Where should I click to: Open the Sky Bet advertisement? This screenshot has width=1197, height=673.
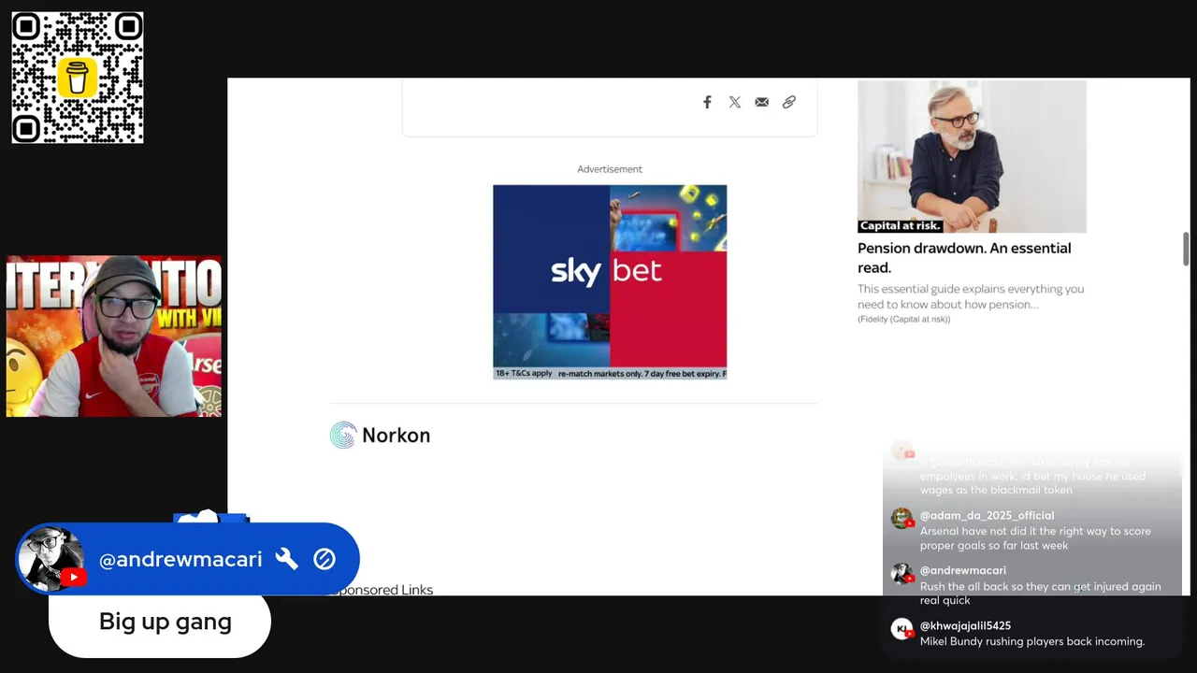click(x=610, y=281)
